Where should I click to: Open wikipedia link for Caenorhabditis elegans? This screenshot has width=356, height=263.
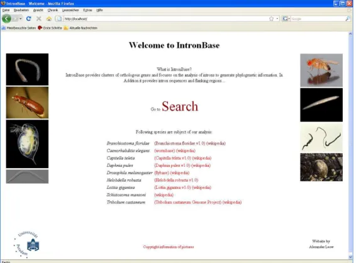tap(186, 150)
